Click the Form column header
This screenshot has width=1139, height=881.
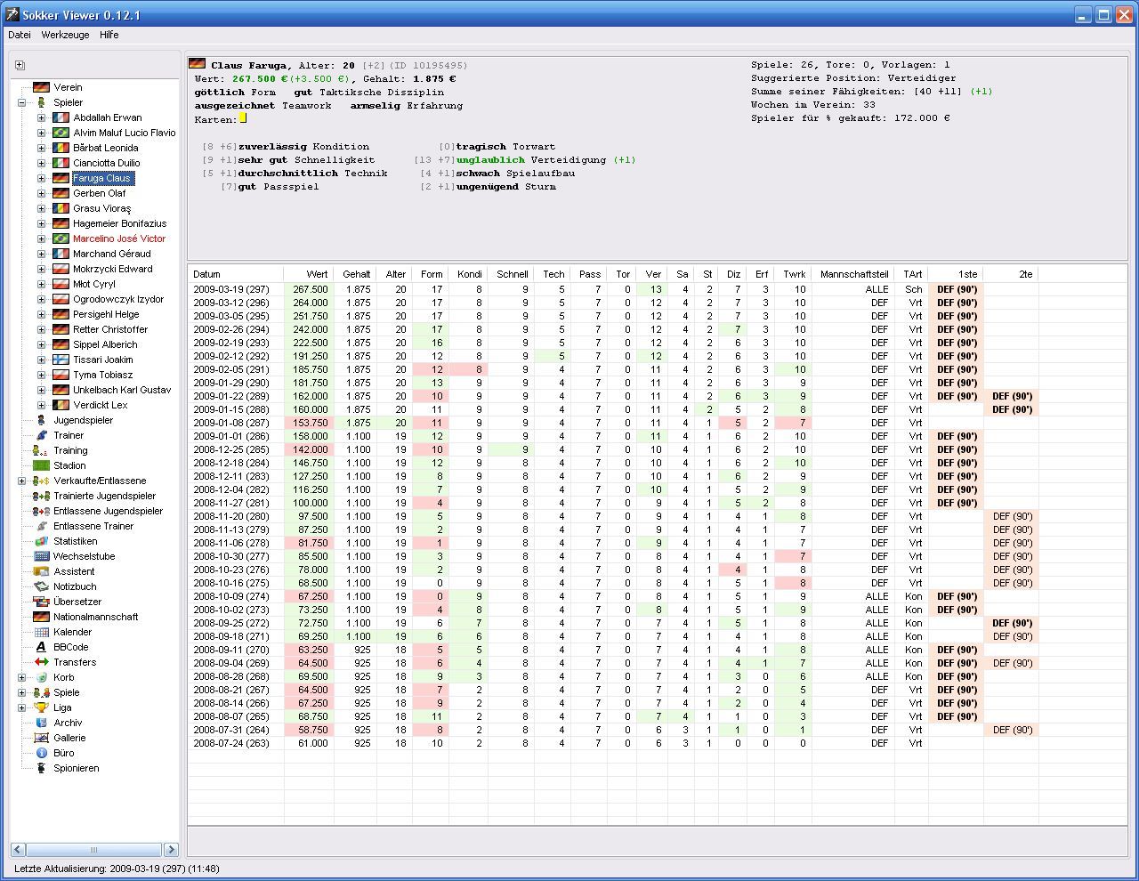point(432,274)
